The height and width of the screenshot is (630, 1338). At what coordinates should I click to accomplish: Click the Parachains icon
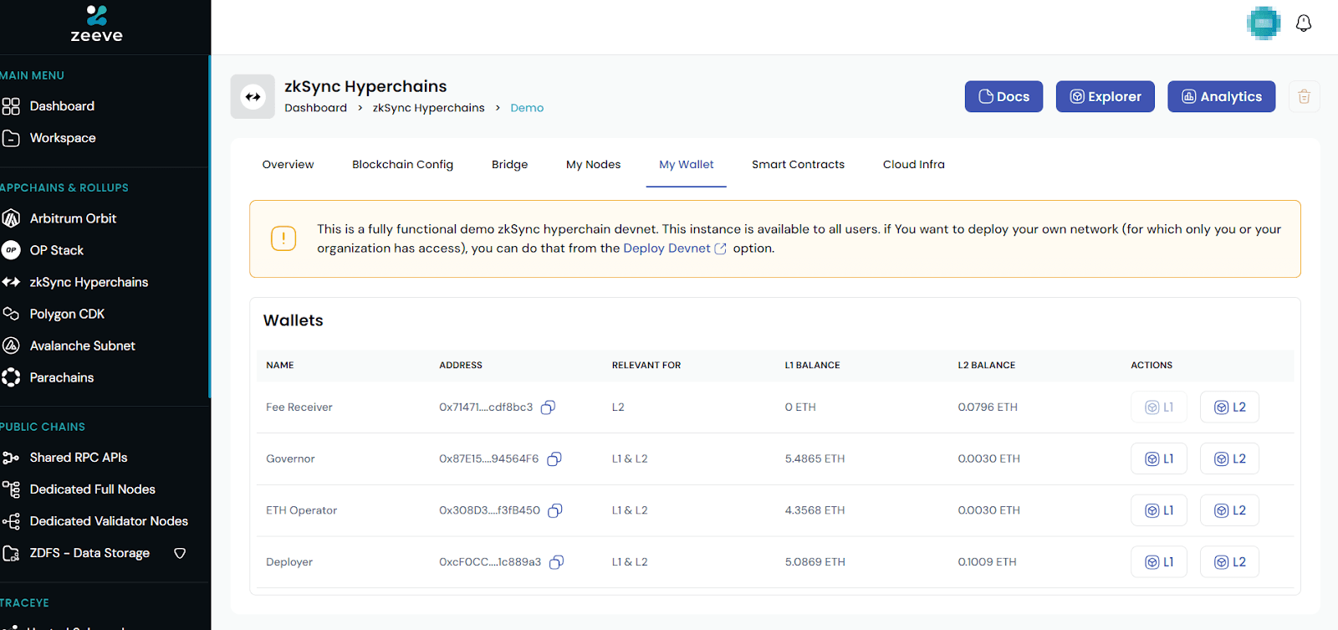pos(11,377)
